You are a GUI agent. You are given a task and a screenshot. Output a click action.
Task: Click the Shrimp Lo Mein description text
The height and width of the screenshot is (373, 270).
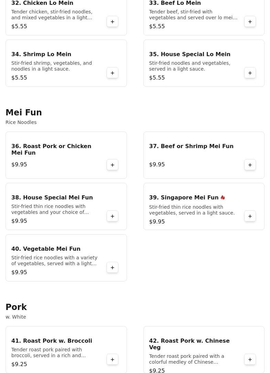coord(52,66)
